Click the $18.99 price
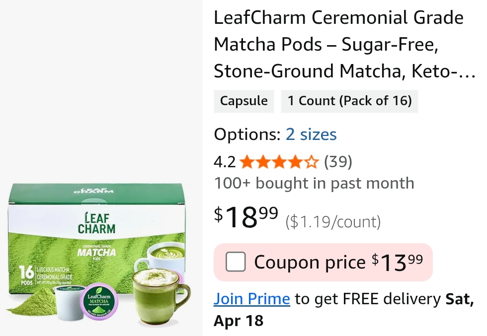The width and height of the screenshot is (487, 336). tap(246, 217)
